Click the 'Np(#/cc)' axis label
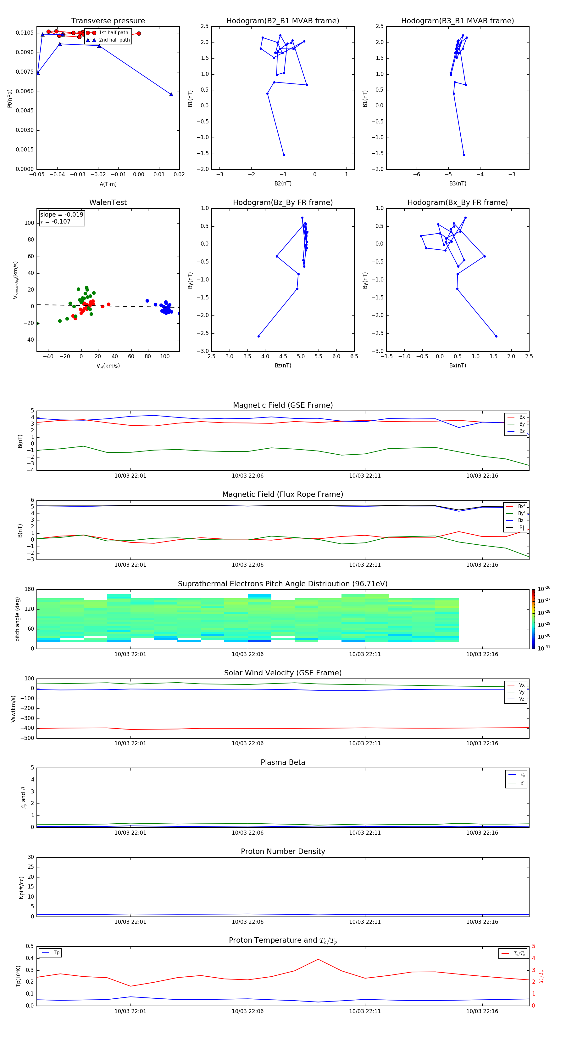 coord(21,887)
